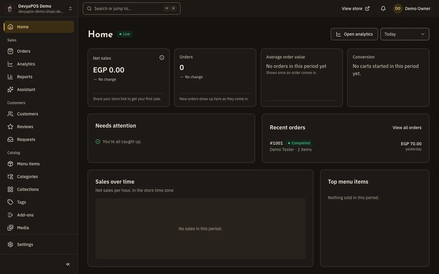The height and width of the screenshot is (274, 439).
Task: Open Reviews from the sidebar
Action: (39, 127)
